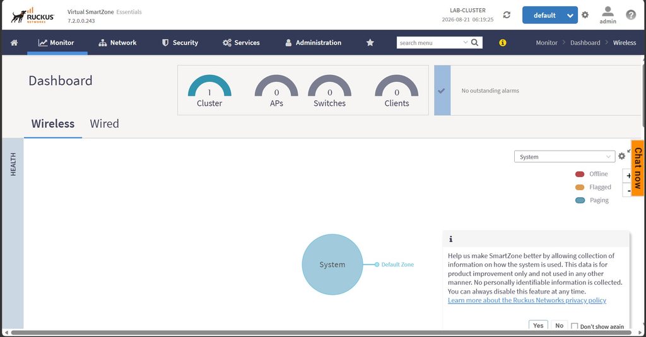This screenshot has width=646, height=337.
Task: Open the help question mark icon
Action: (631, 15)
